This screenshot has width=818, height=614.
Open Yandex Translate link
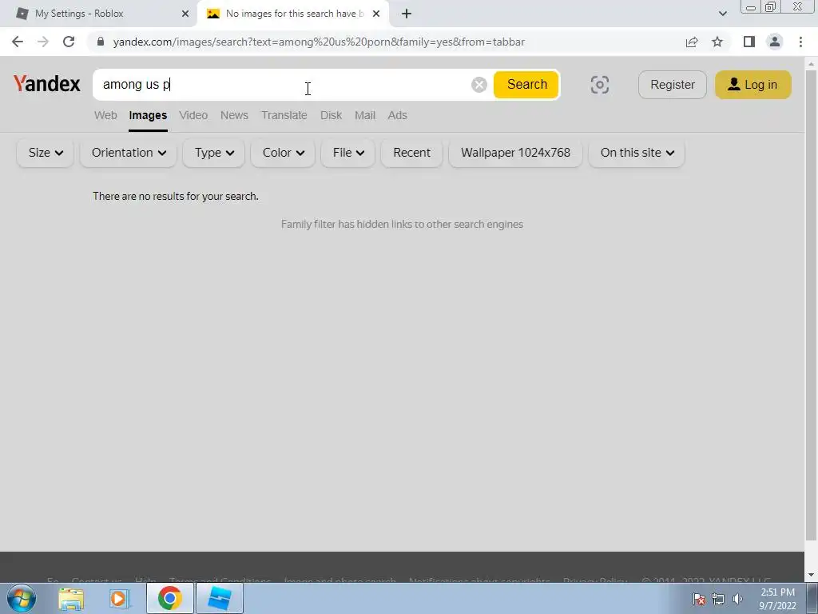pos(284,115)
